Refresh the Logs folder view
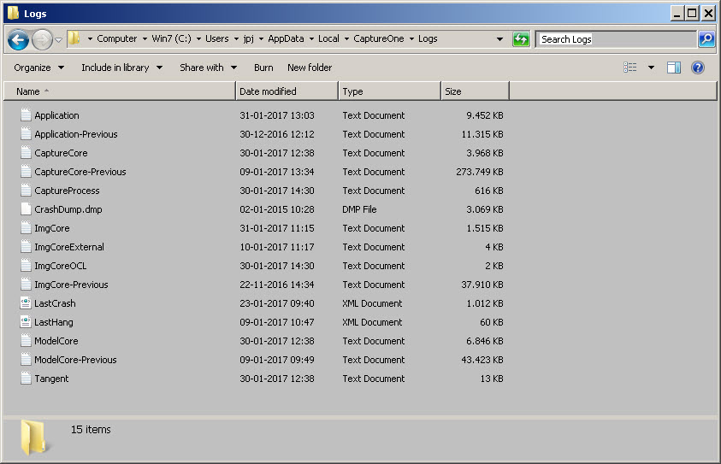 coord(521,39)
